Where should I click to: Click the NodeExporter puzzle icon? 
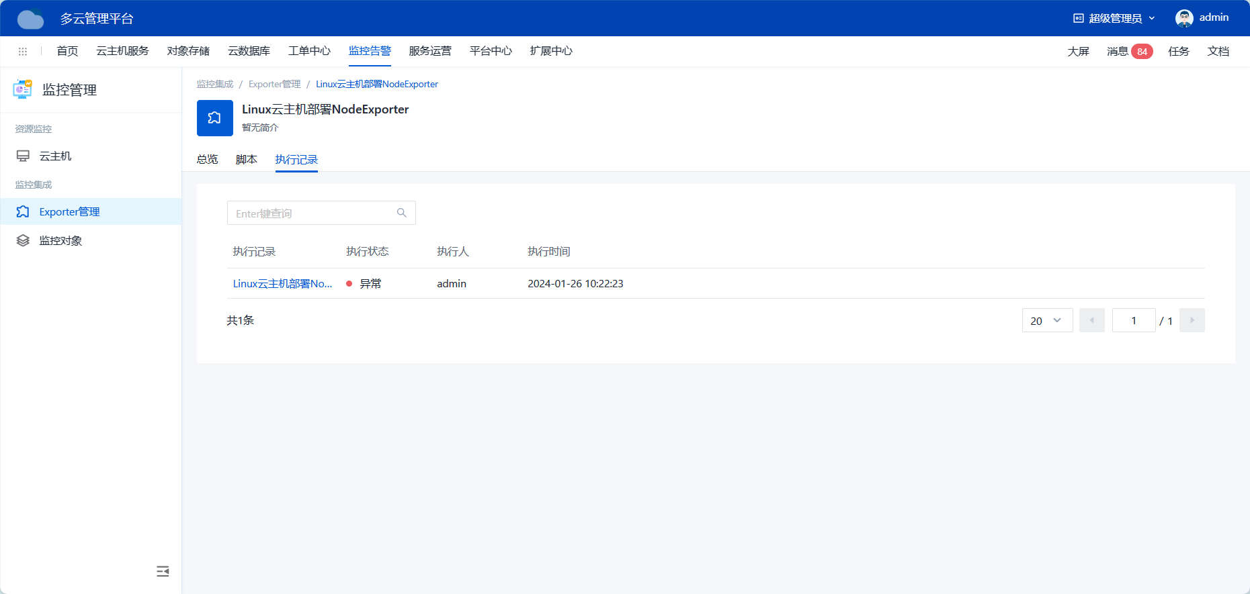tap(215, 118)
